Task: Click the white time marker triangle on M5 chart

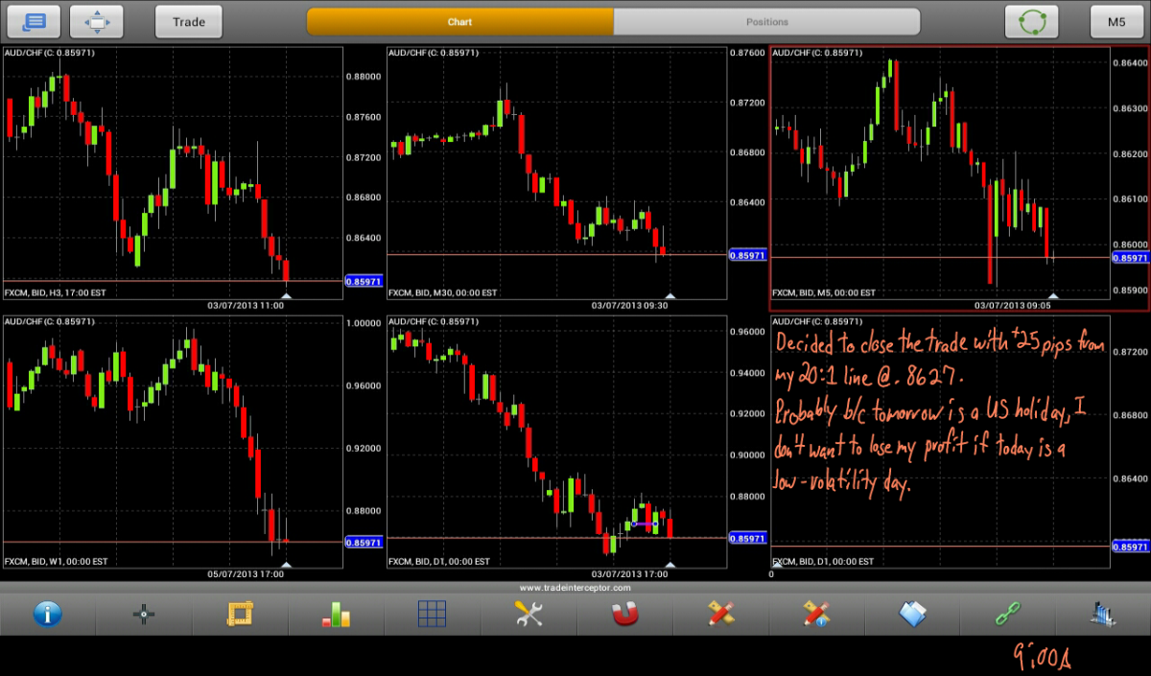Action: tap(1053, 295)
